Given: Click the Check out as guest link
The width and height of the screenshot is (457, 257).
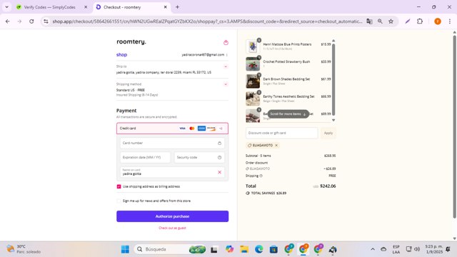Looking at the screenshot, I should (x=172, y=228).
